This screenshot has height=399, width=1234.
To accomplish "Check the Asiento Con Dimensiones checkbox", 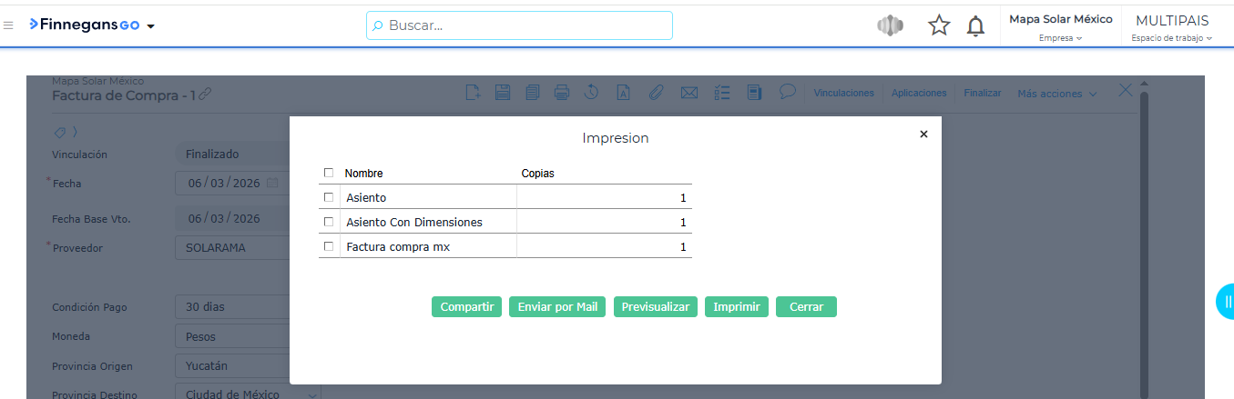I will 329,222.
